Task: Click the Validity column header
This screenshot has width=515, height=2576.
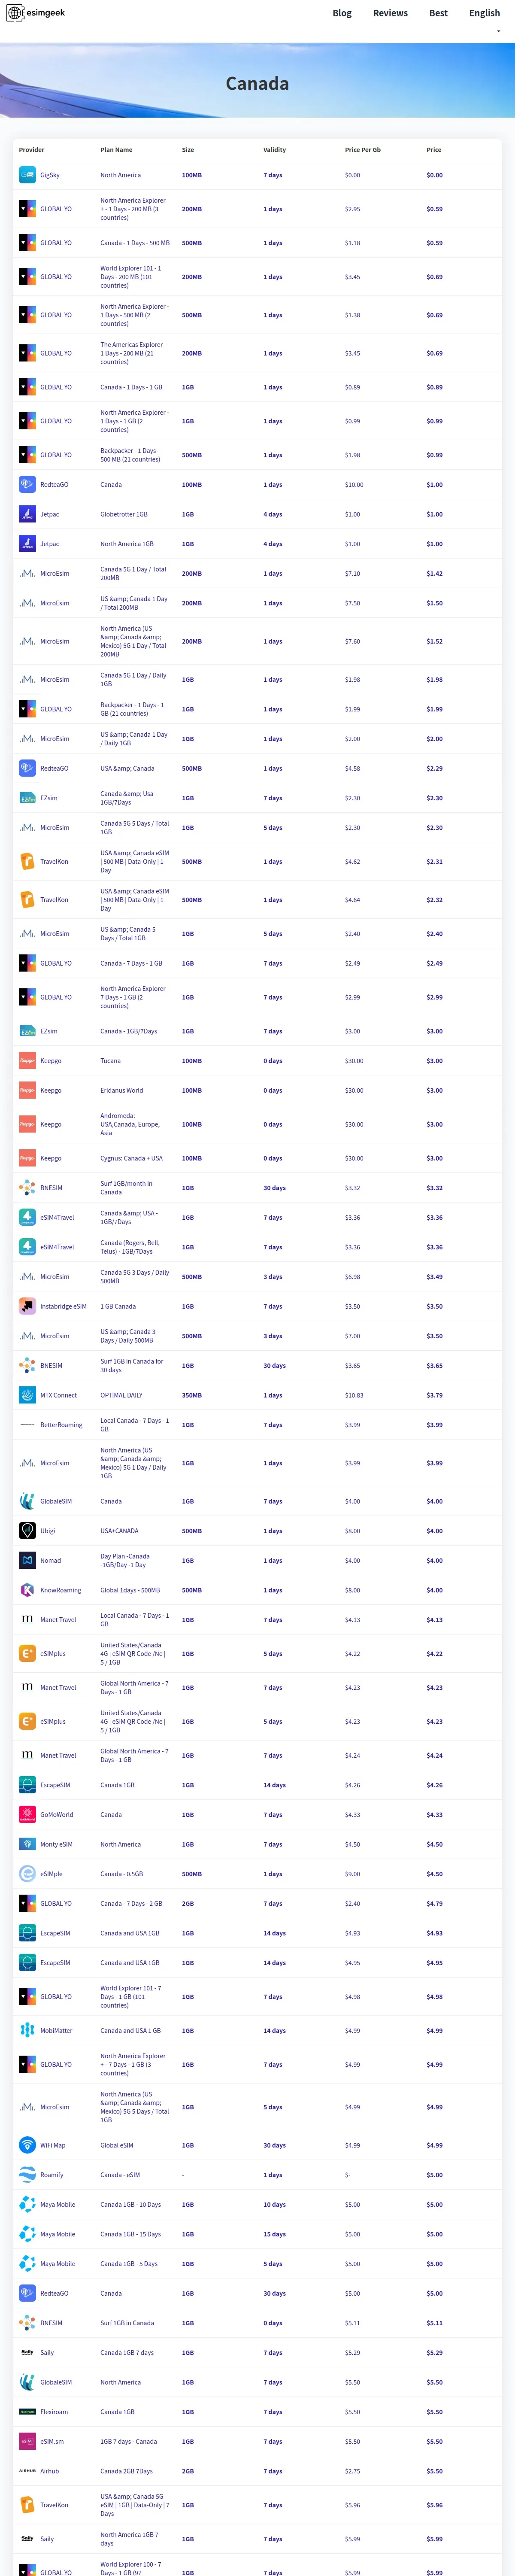Action: 274,150
